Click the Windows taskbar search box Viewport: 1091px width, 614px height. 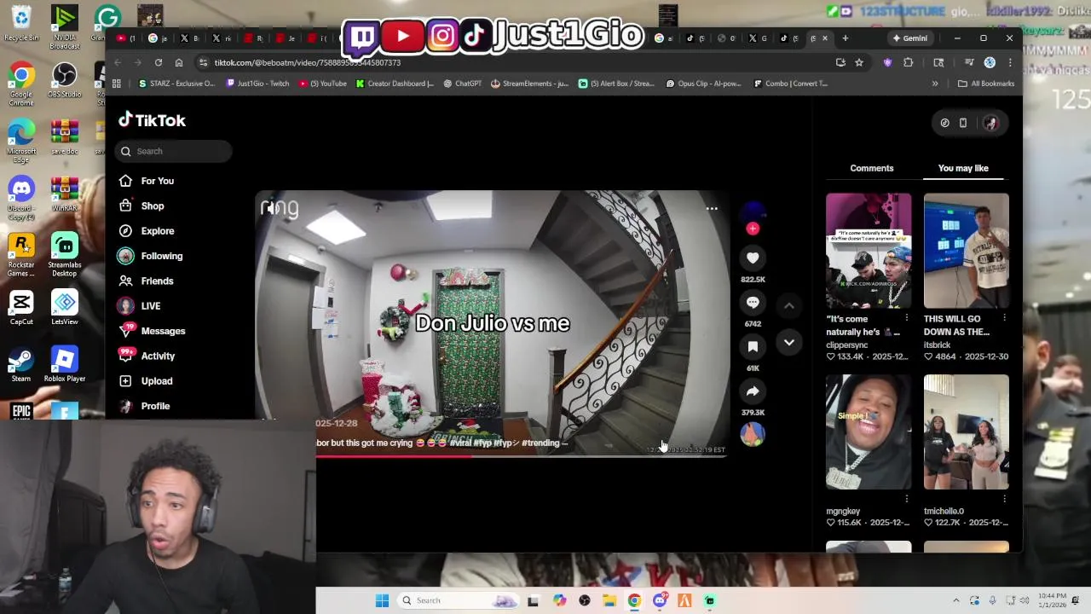click(x=459, y=600)
